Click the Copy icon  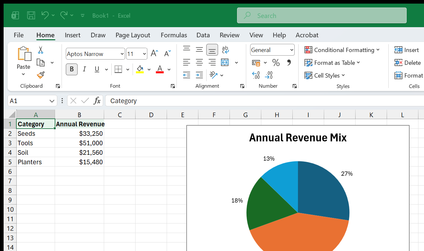41,63
